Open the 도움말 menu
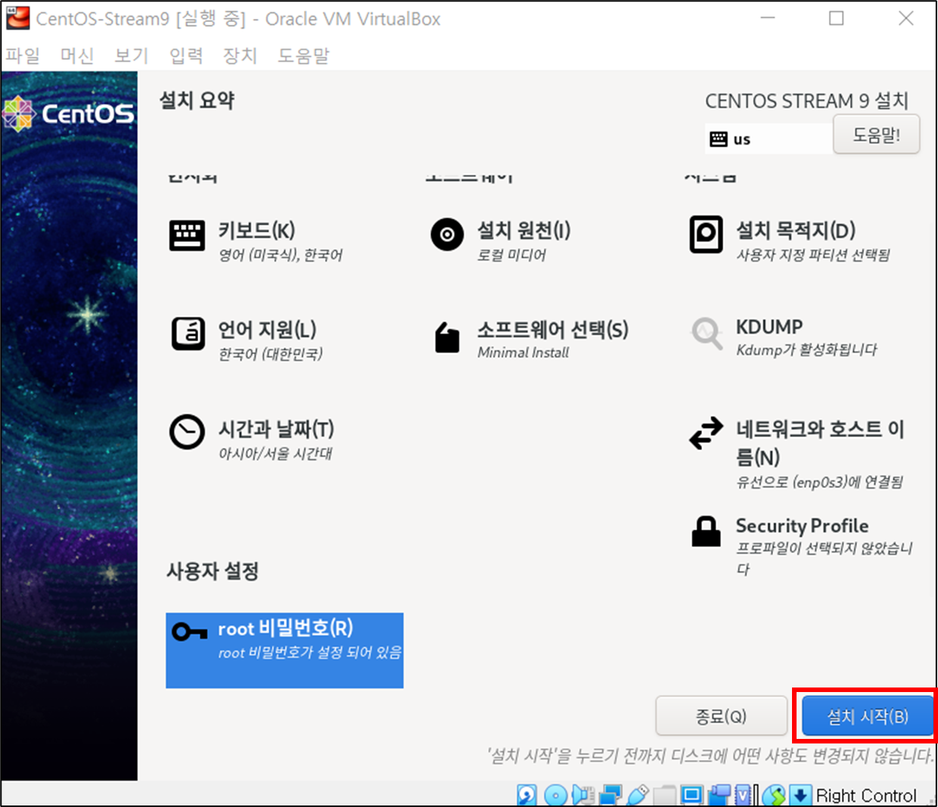938x807 pixels. coord(304,55)
